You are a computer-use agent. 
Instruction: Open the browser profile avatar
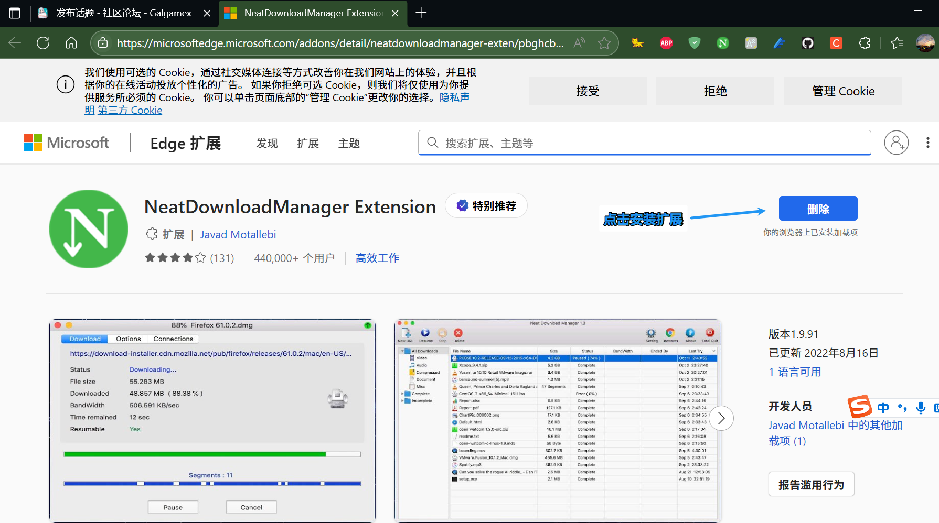(925, 43)
